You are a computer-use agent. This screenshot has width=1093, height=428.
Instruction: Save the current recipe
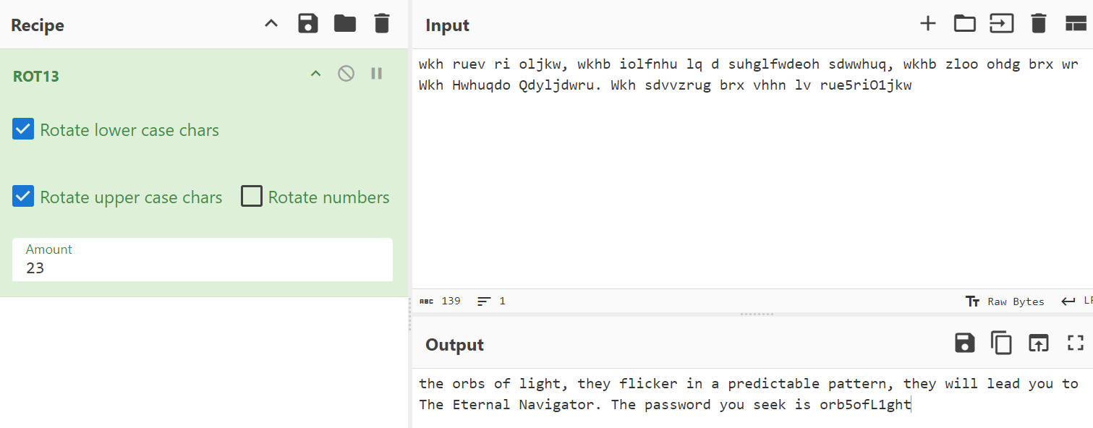click(x=308, y=24)
